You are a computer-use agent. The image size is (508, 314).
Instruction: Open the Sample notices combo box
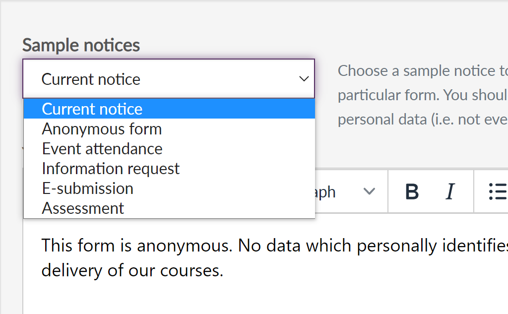click(169, 79)
